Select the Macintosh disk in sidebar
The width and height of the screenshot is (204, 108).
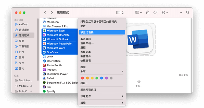pos(23,80)
